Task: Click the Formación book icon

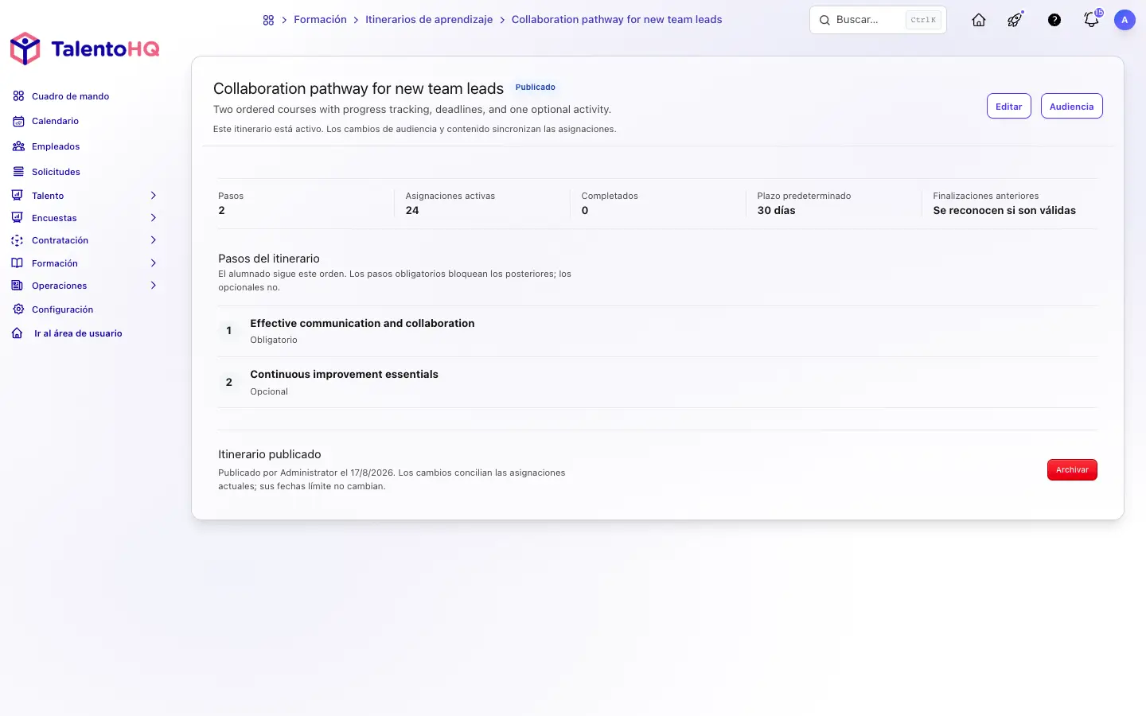Action: (17, 263)
